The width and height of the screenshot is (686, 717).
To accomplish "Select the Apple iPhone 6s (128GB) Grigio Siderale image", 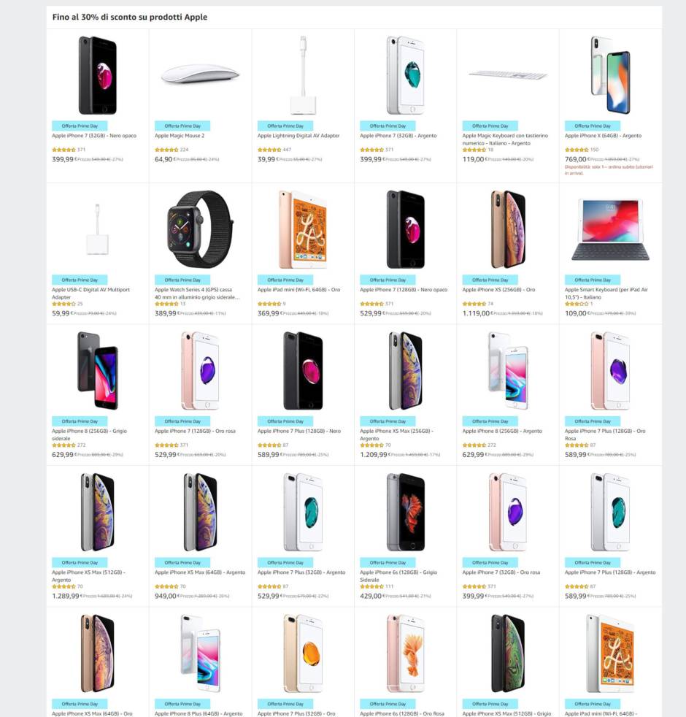I will tap(405, 512).
